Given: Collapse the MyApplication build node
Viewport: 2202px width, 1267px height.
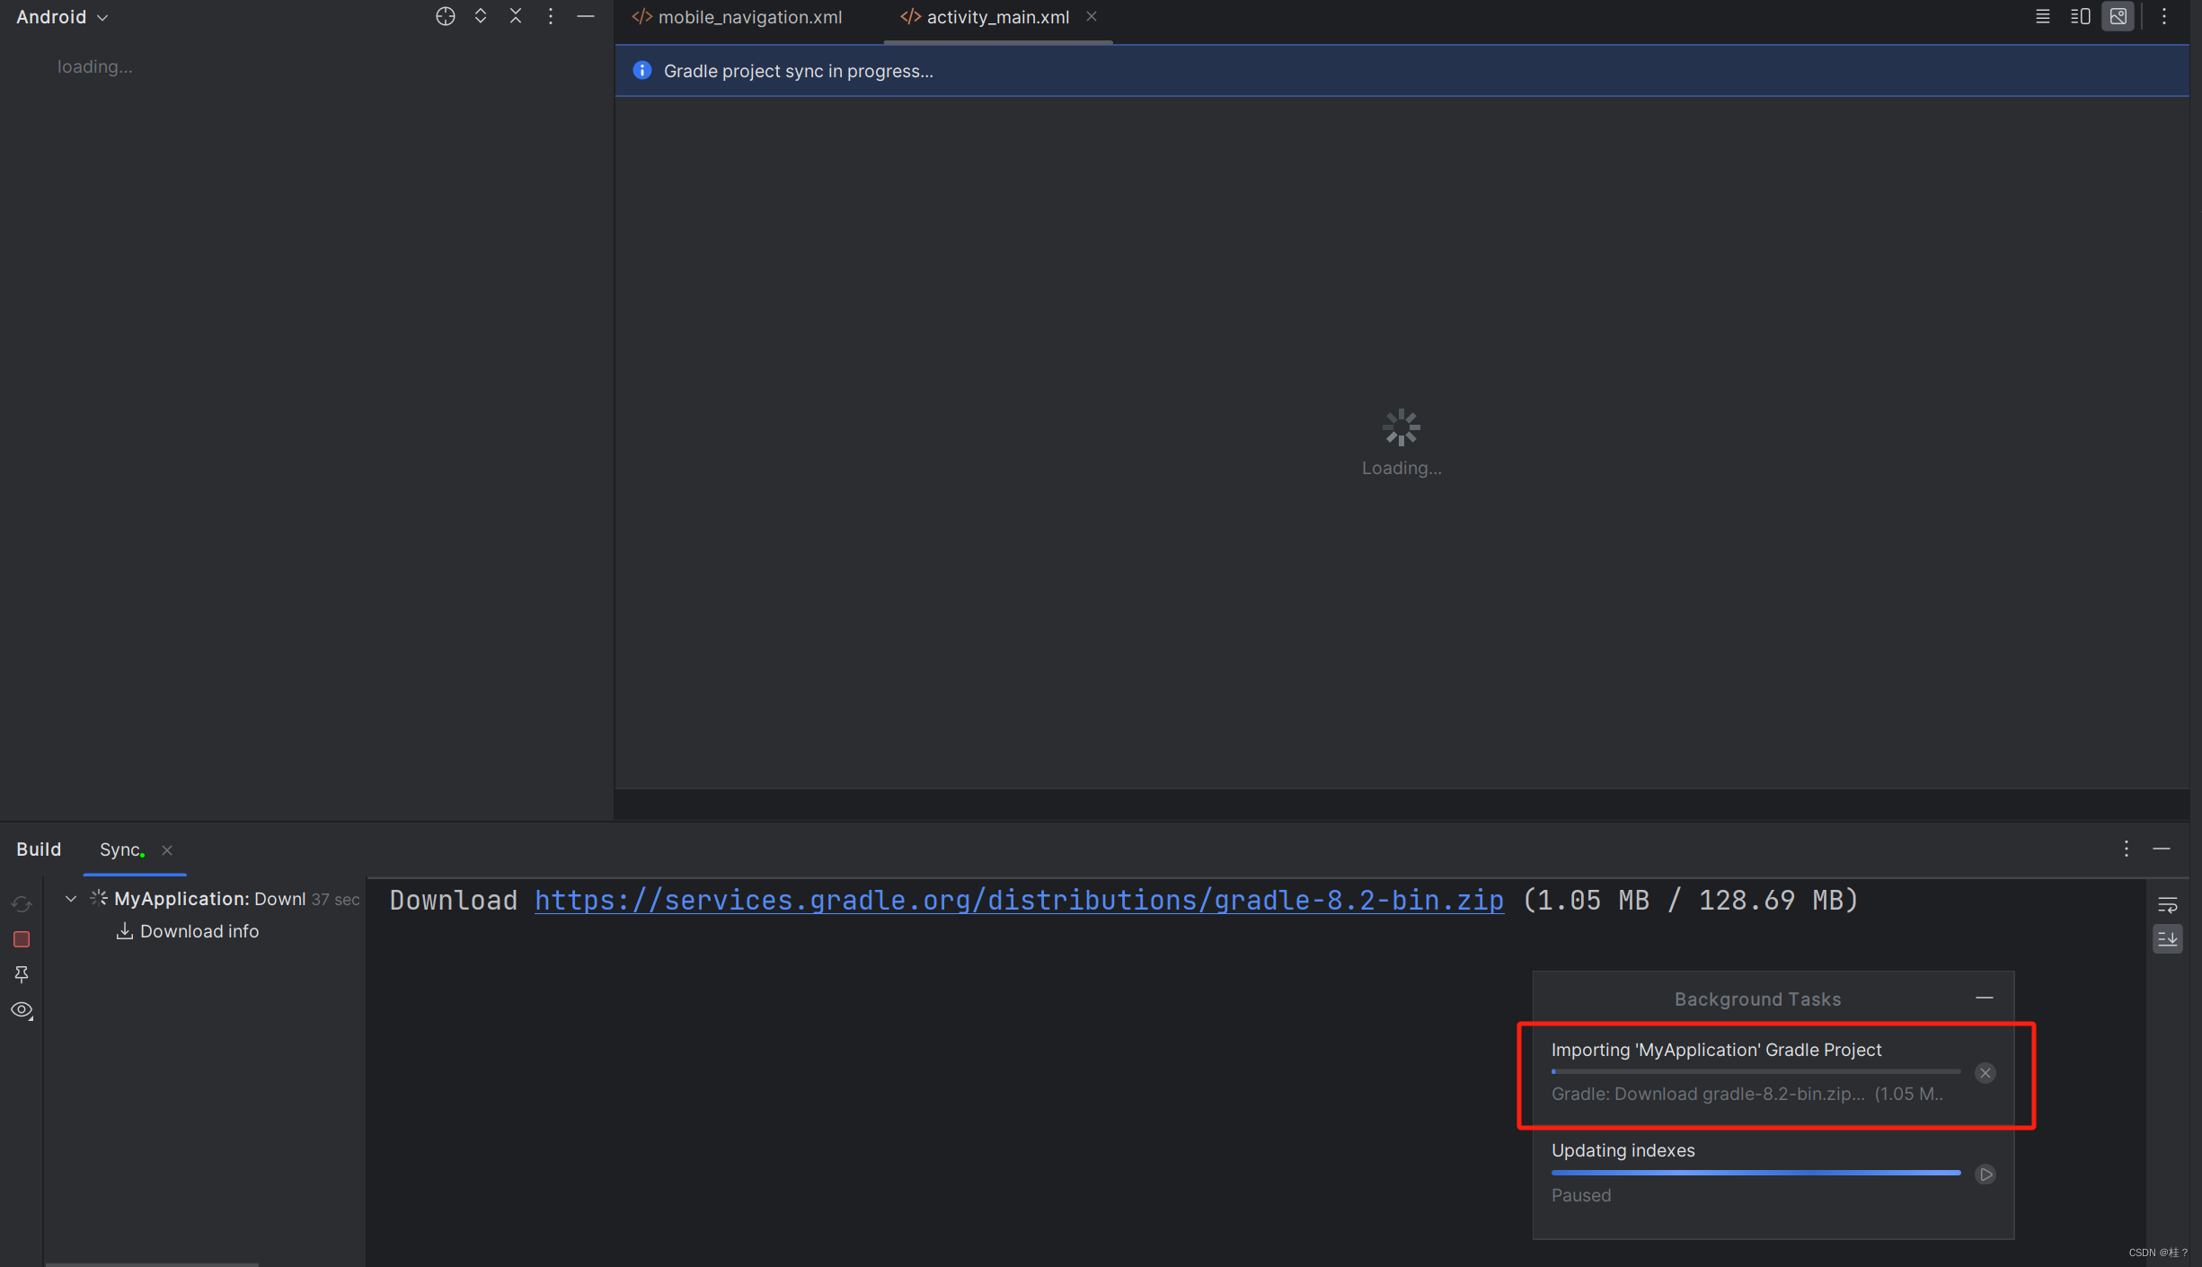Looking at the screenshot, I should tap(70, 898).
